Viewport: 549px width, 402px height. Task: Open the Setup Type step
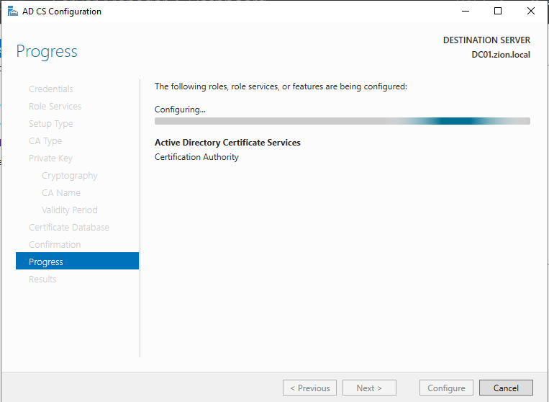[x=50, y=124]
